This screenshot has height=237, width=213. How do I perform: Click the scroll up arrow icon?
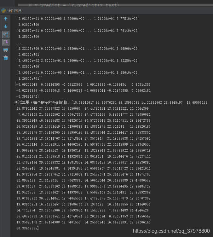6,19
